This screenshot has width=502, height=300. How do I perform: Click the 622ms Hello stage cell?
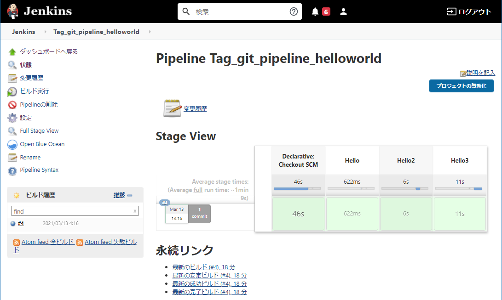352,214
